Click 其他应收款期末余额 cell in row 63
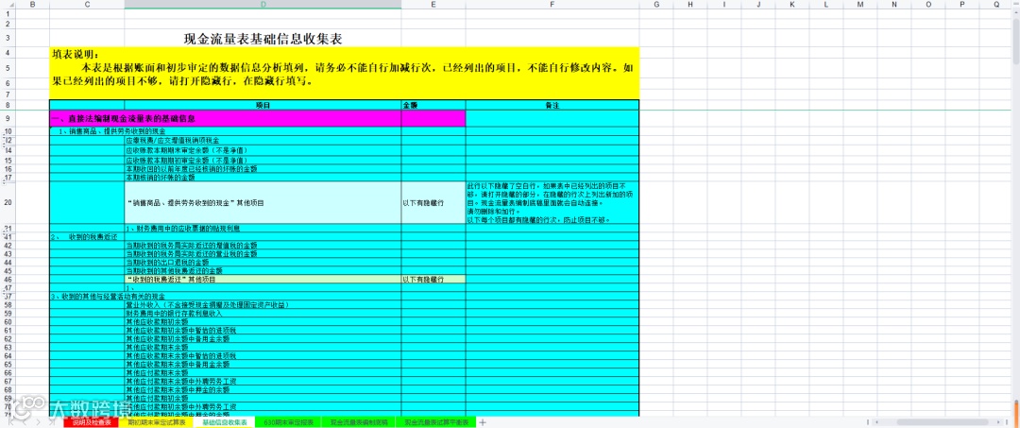The image size is (1020, 428). 263,347
